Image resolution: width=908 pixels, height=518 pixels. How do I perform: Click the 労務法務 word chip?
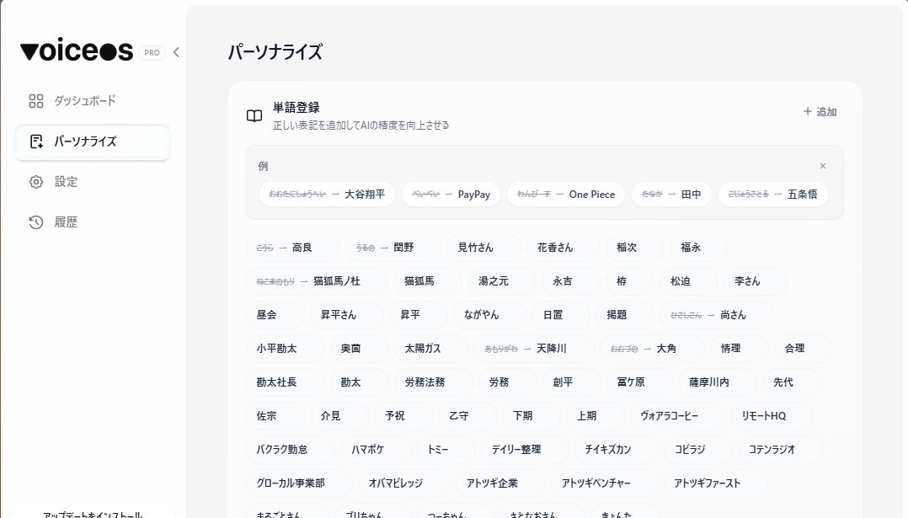[x=433, y=382]
